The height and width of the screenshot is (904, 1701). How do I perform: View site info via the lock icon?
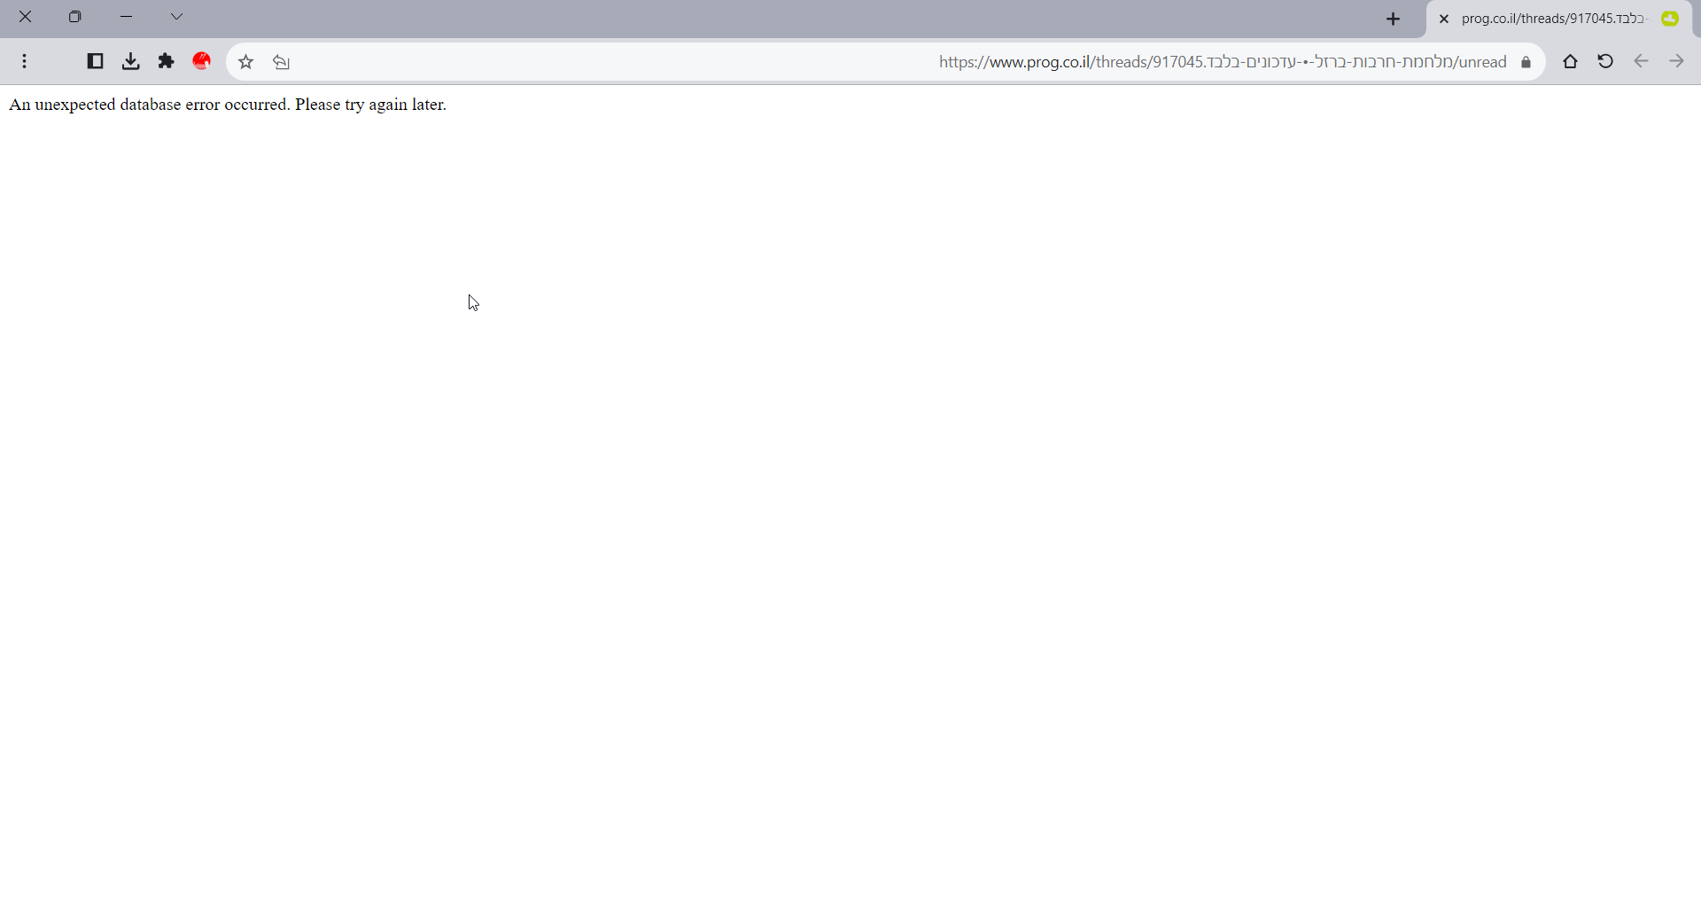(1526, 62)
